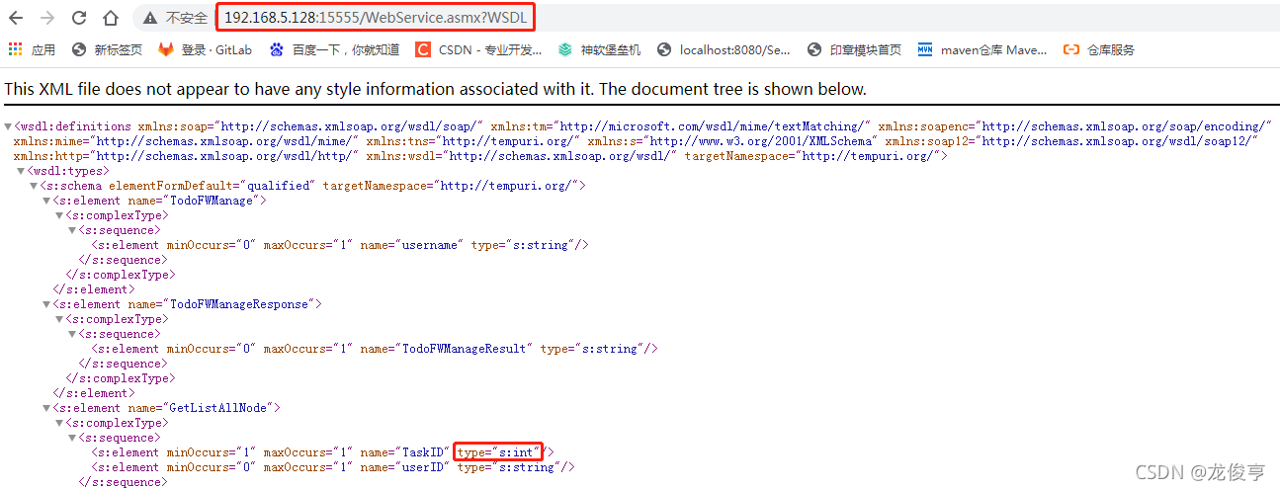
Task: Click the Baidu paw favicon
Action: click(x=277, y=49)
